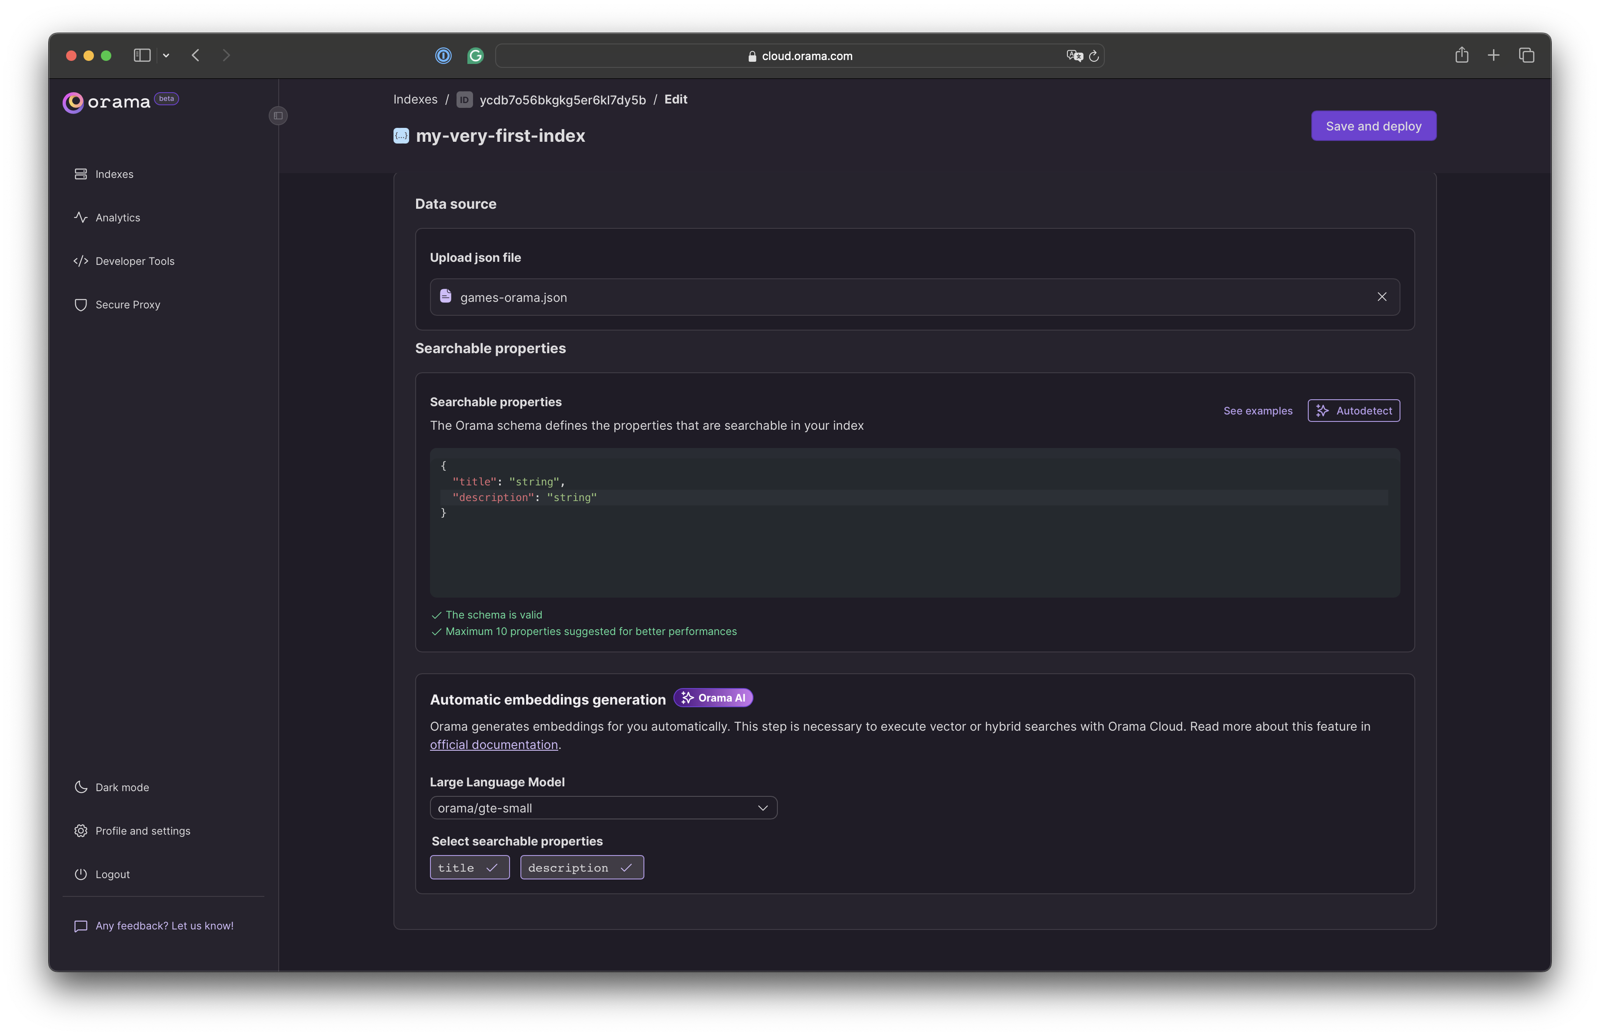Show tab overview icon

click(1527, 55)
